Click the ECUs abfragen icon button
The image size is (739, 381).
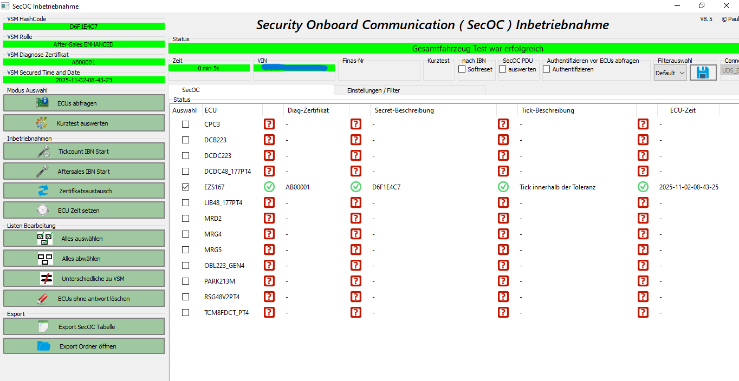pos(42,103)
